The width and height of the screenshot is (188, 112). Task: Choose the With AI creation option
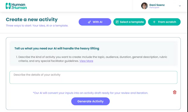point(95,22)
